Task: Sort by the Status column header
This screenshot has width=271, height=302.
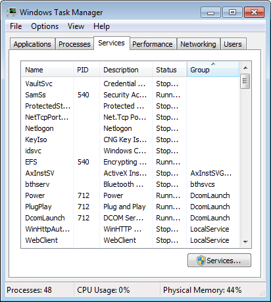Action: click(x=170, y=70)
